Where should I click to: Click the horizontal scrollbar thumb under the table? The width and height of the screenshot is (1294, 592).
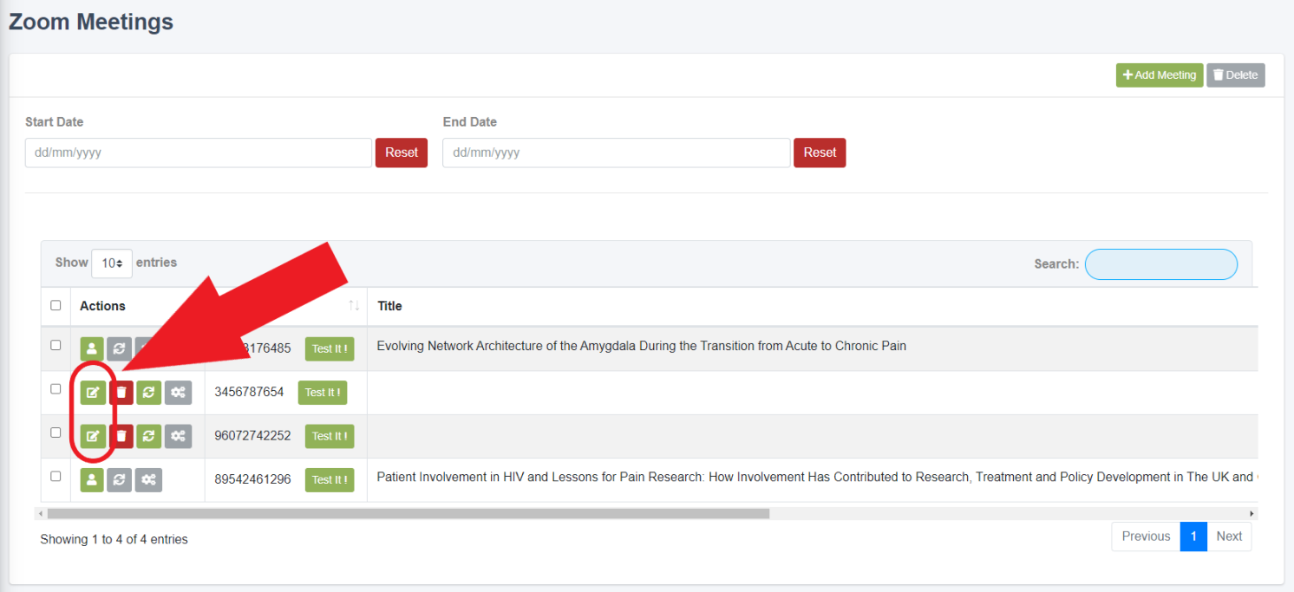[x=408, y=514]
